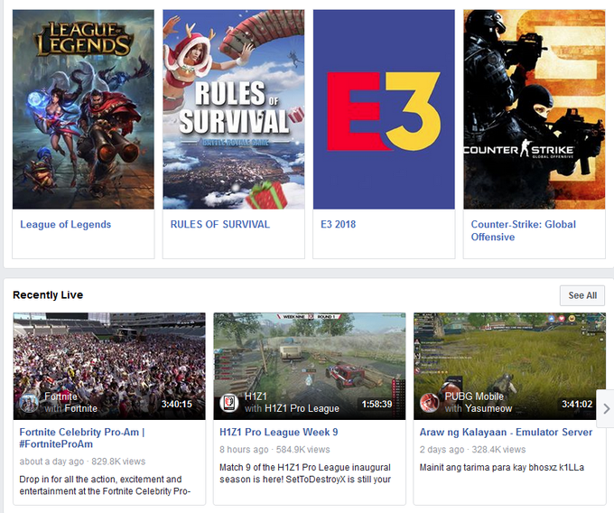Click the 1:58:39 video duration
Screen dimensions: 614x513
[377, 404]
